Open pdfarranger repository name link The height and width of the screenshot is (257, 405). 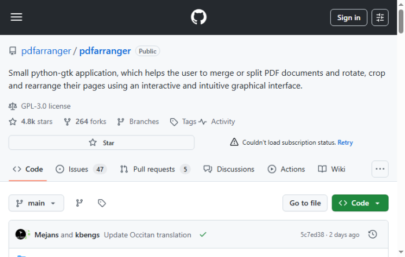pyautogui.click(x=105, y=51)
